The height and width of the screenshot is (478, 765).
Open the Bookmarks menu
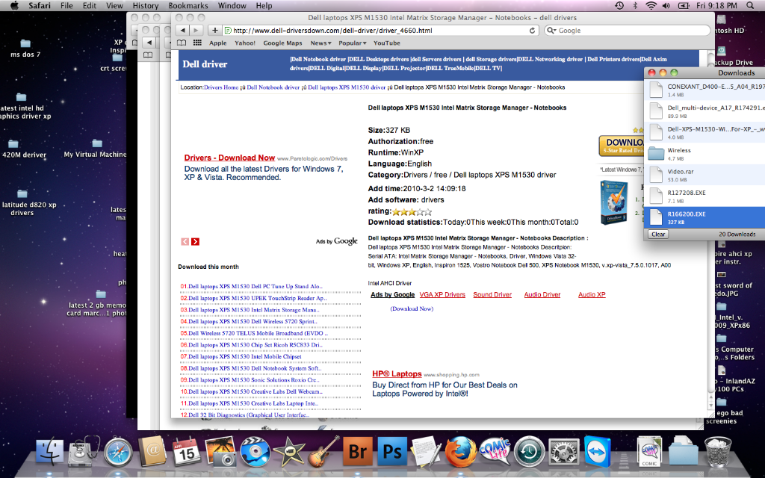(x=188, y=5)
